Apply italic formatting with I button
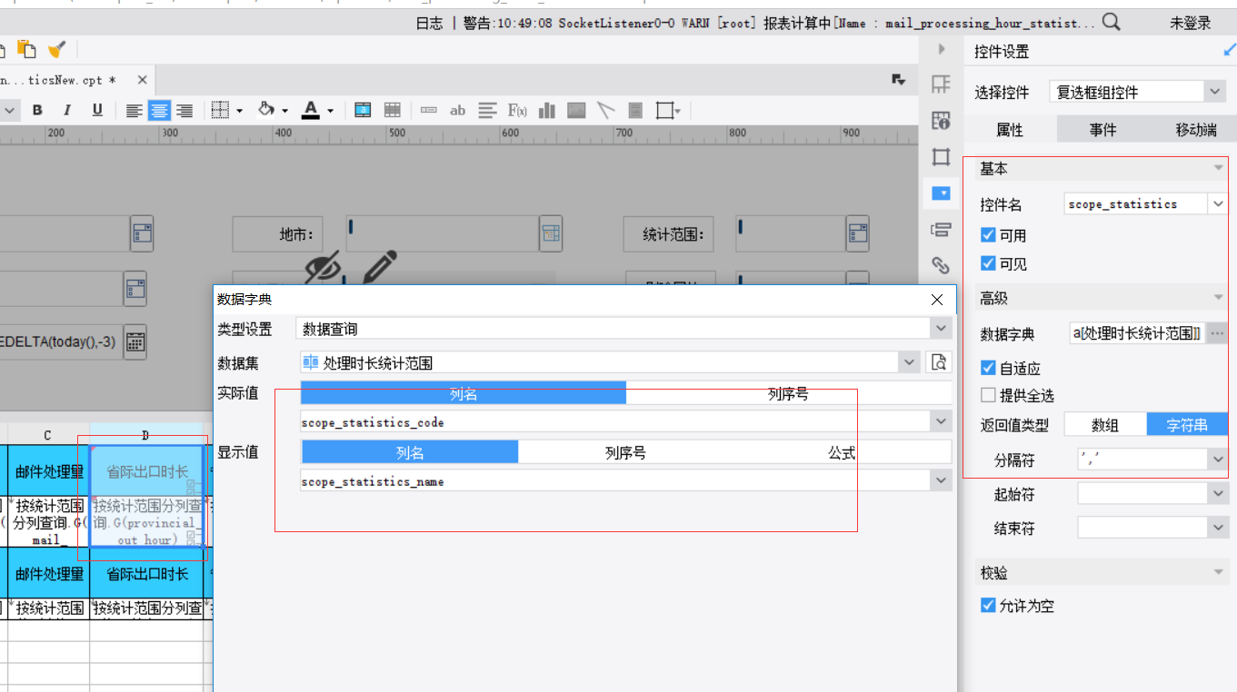 [x=67, y=111]
